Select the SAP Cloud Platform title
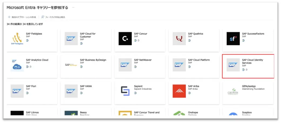Screen dimensions: 281x123 (x=199, y=60)
